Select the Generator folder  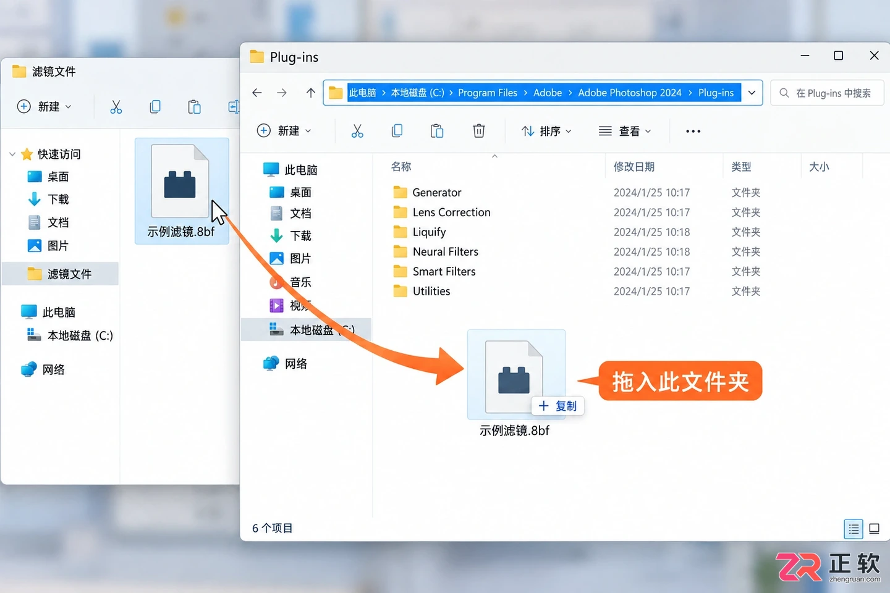[x=437, y=193]
